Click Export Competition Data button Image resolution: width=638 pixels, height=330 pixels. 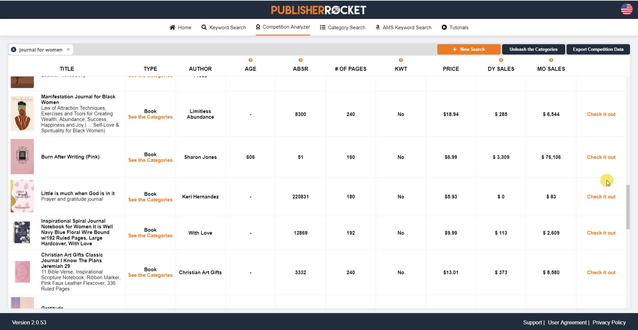pyautogui.click(x=598, y=49)
